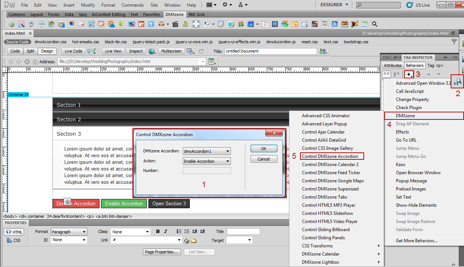Open the Class dropdown in Properties
Screen dimensions: 464x267
131,232
